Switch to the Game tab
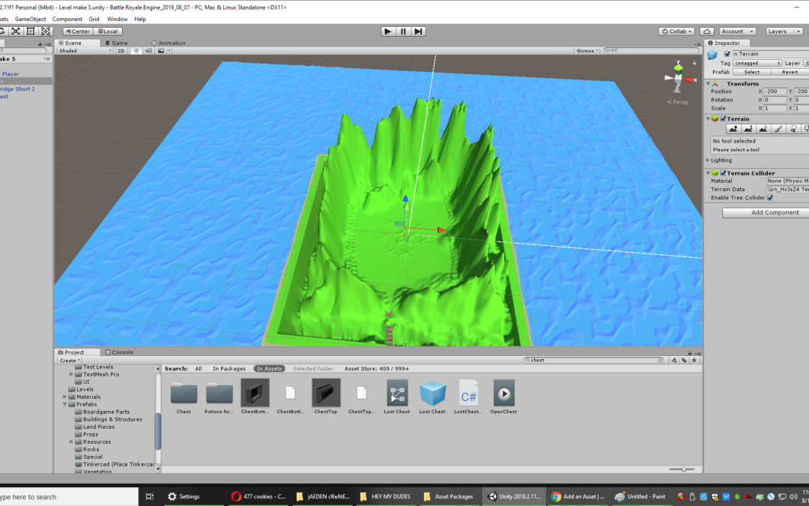 tap(117, 43)
